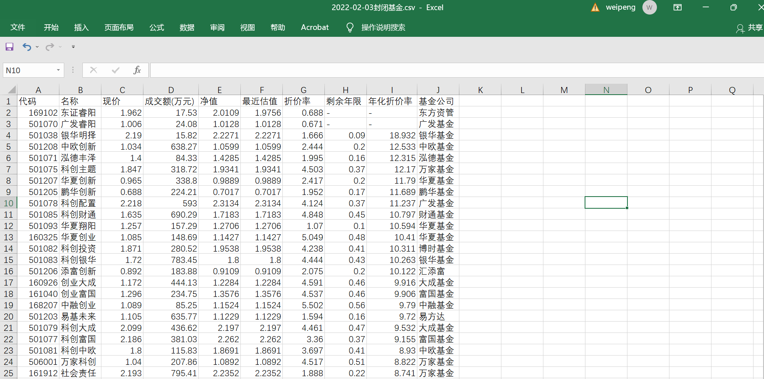This screenshot has height=379, width=764.
Task: Click the Insert Function fx icon
Action: 137,70
